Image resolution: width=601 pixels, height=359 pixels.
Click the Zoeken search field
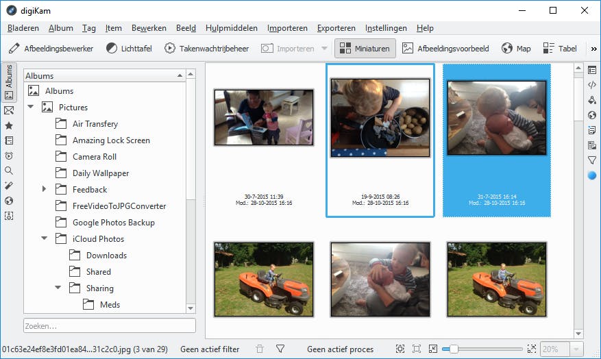coord(110,325)
